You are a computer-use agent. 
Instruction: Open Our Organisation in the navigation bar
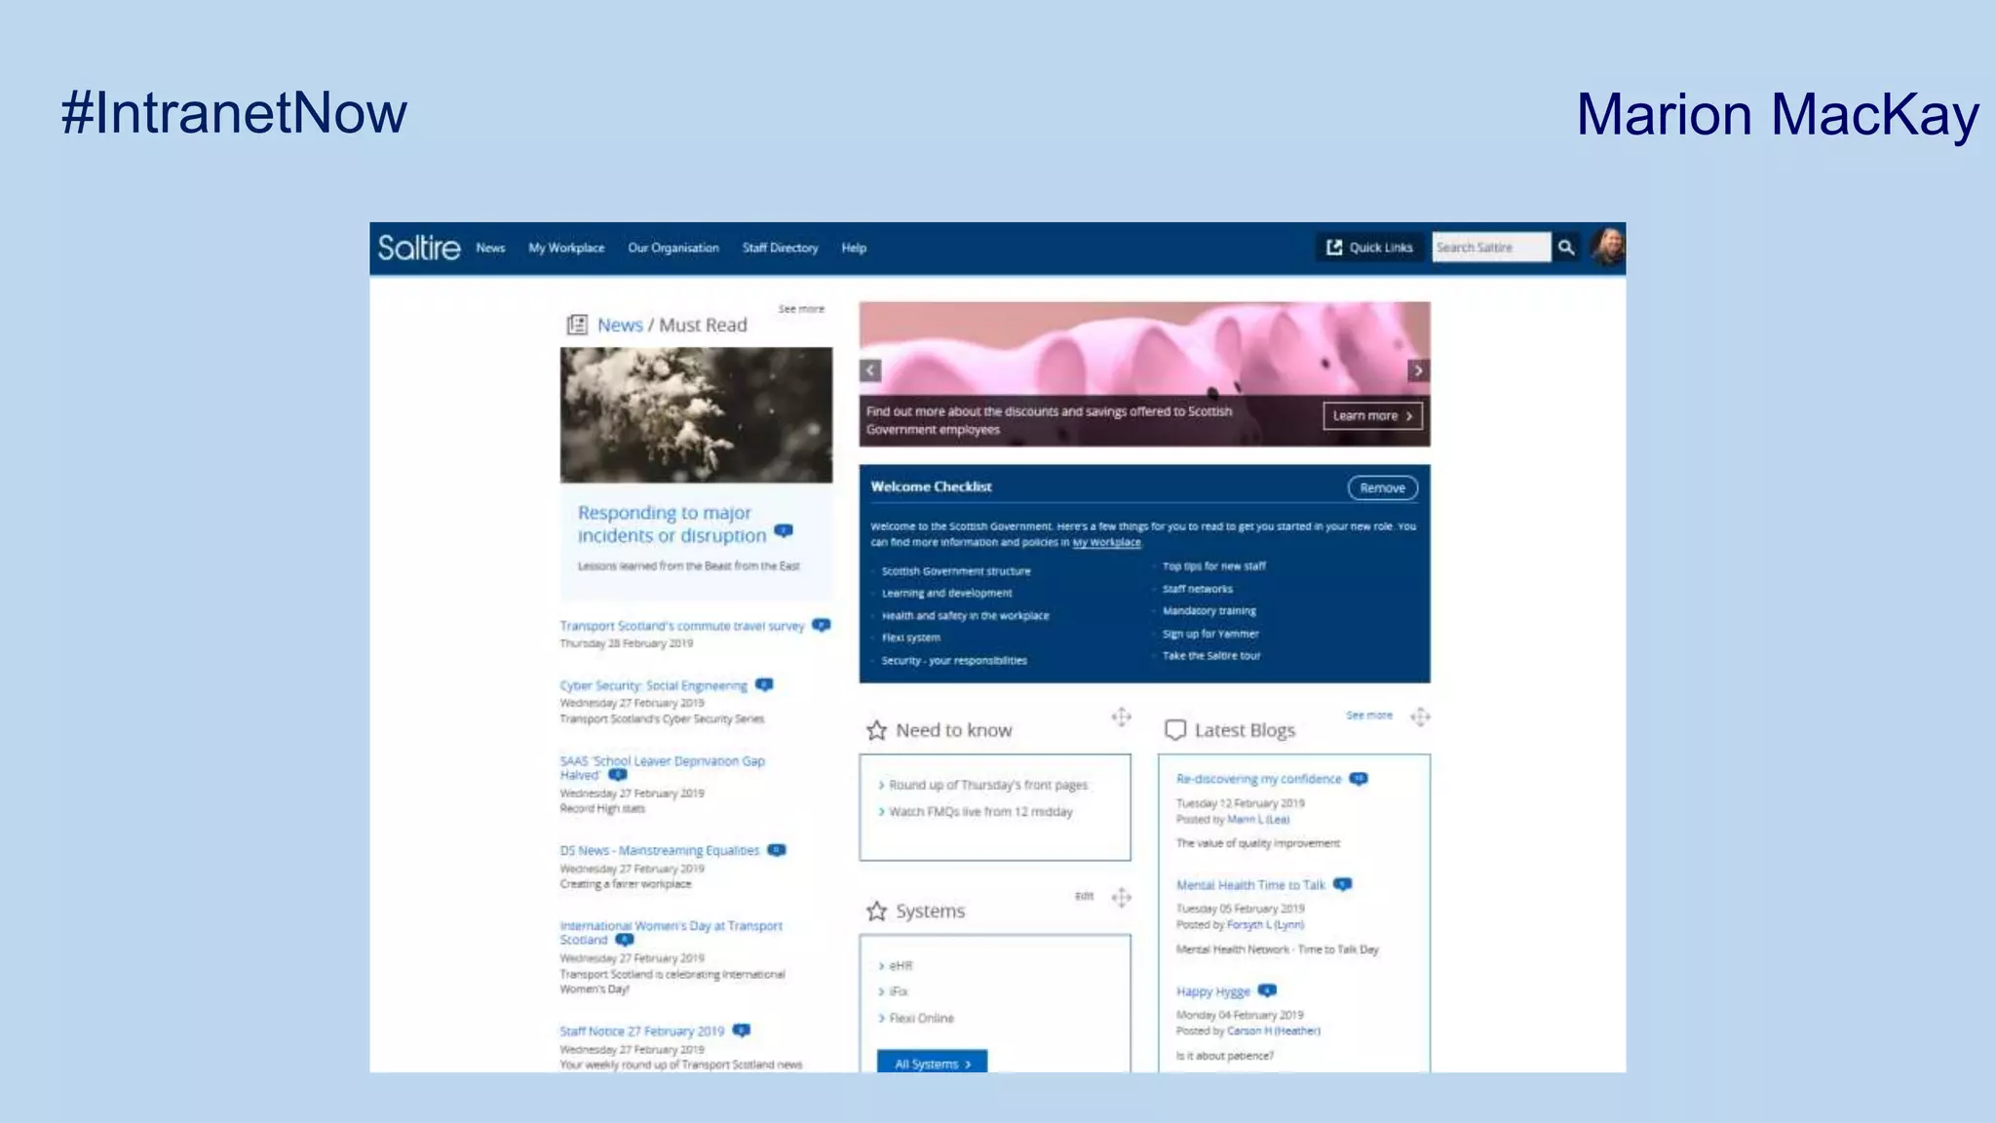[x=673, y=248]
